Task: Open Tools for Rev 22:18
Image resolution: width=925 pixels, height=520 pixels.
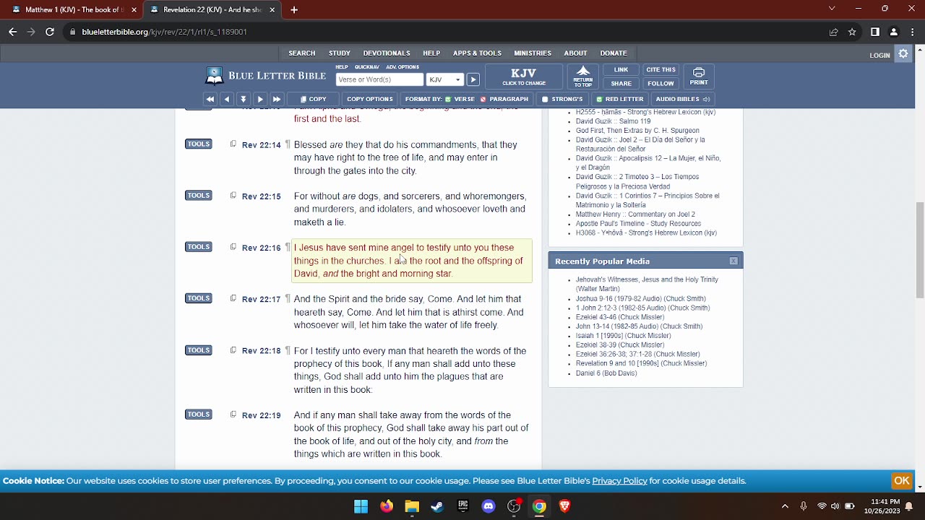Action: coord(198,350)
